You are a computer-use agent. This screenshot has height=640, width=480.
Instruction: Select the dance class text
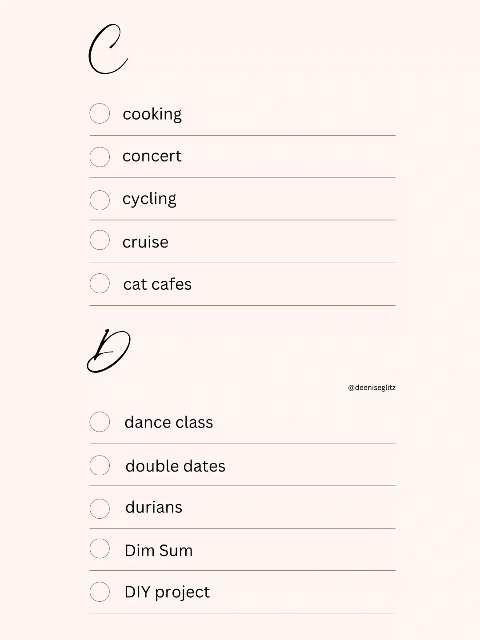click(168, 423)
